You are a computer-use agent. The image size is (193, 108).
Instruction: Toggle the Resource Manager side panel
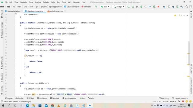pos(2,30)
